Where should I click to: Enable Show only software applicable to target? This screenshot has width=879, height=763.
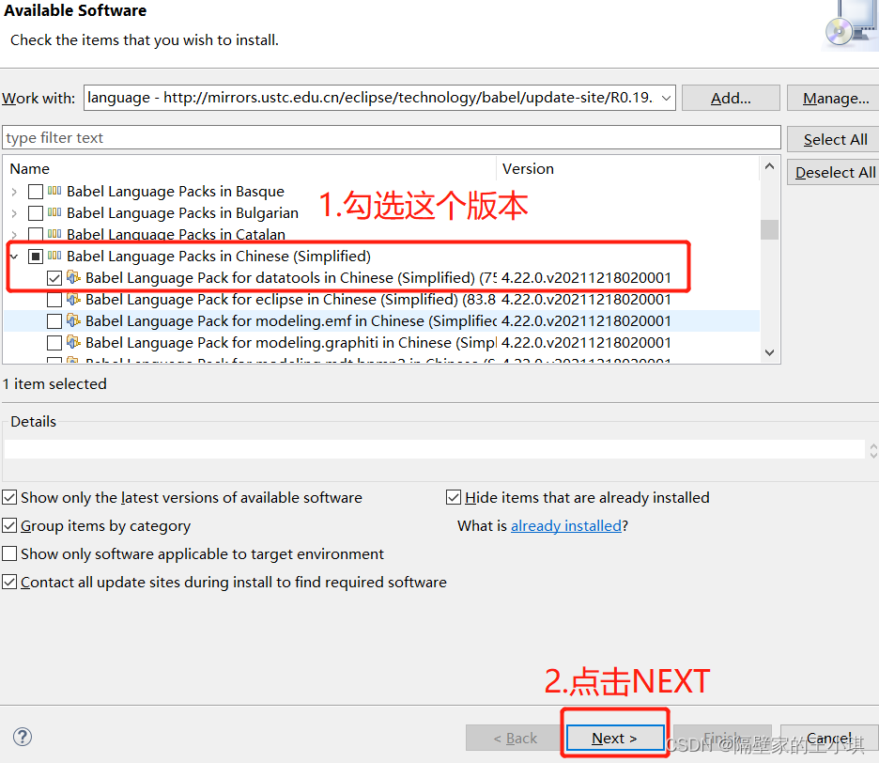pos(9,553)
